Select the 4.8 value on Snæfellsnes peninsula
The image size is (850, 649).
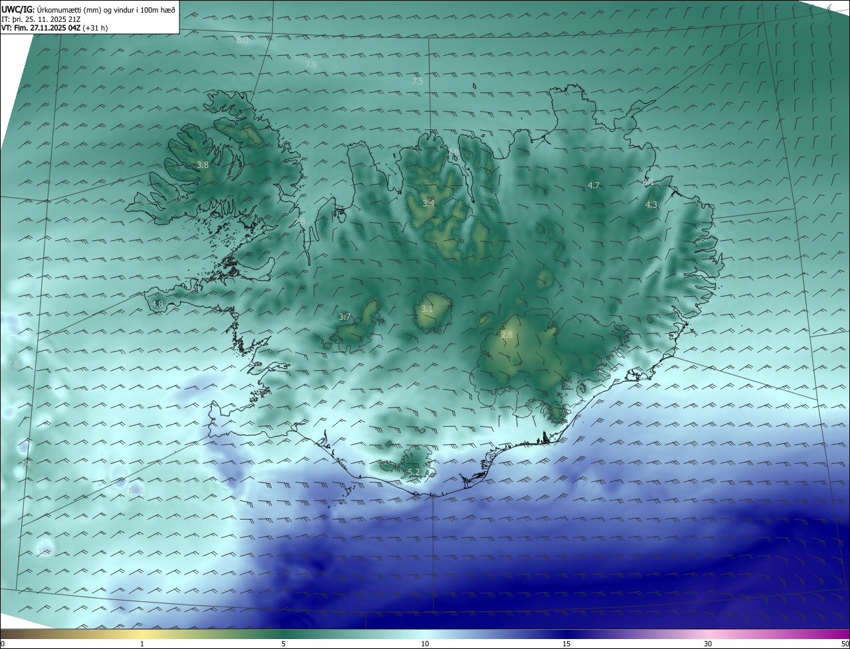pyautogui.click(x=157, y=304)
